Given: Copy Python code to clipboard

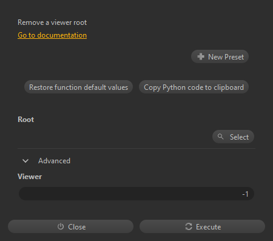Looking at the screenshot, I should point(194,87).
